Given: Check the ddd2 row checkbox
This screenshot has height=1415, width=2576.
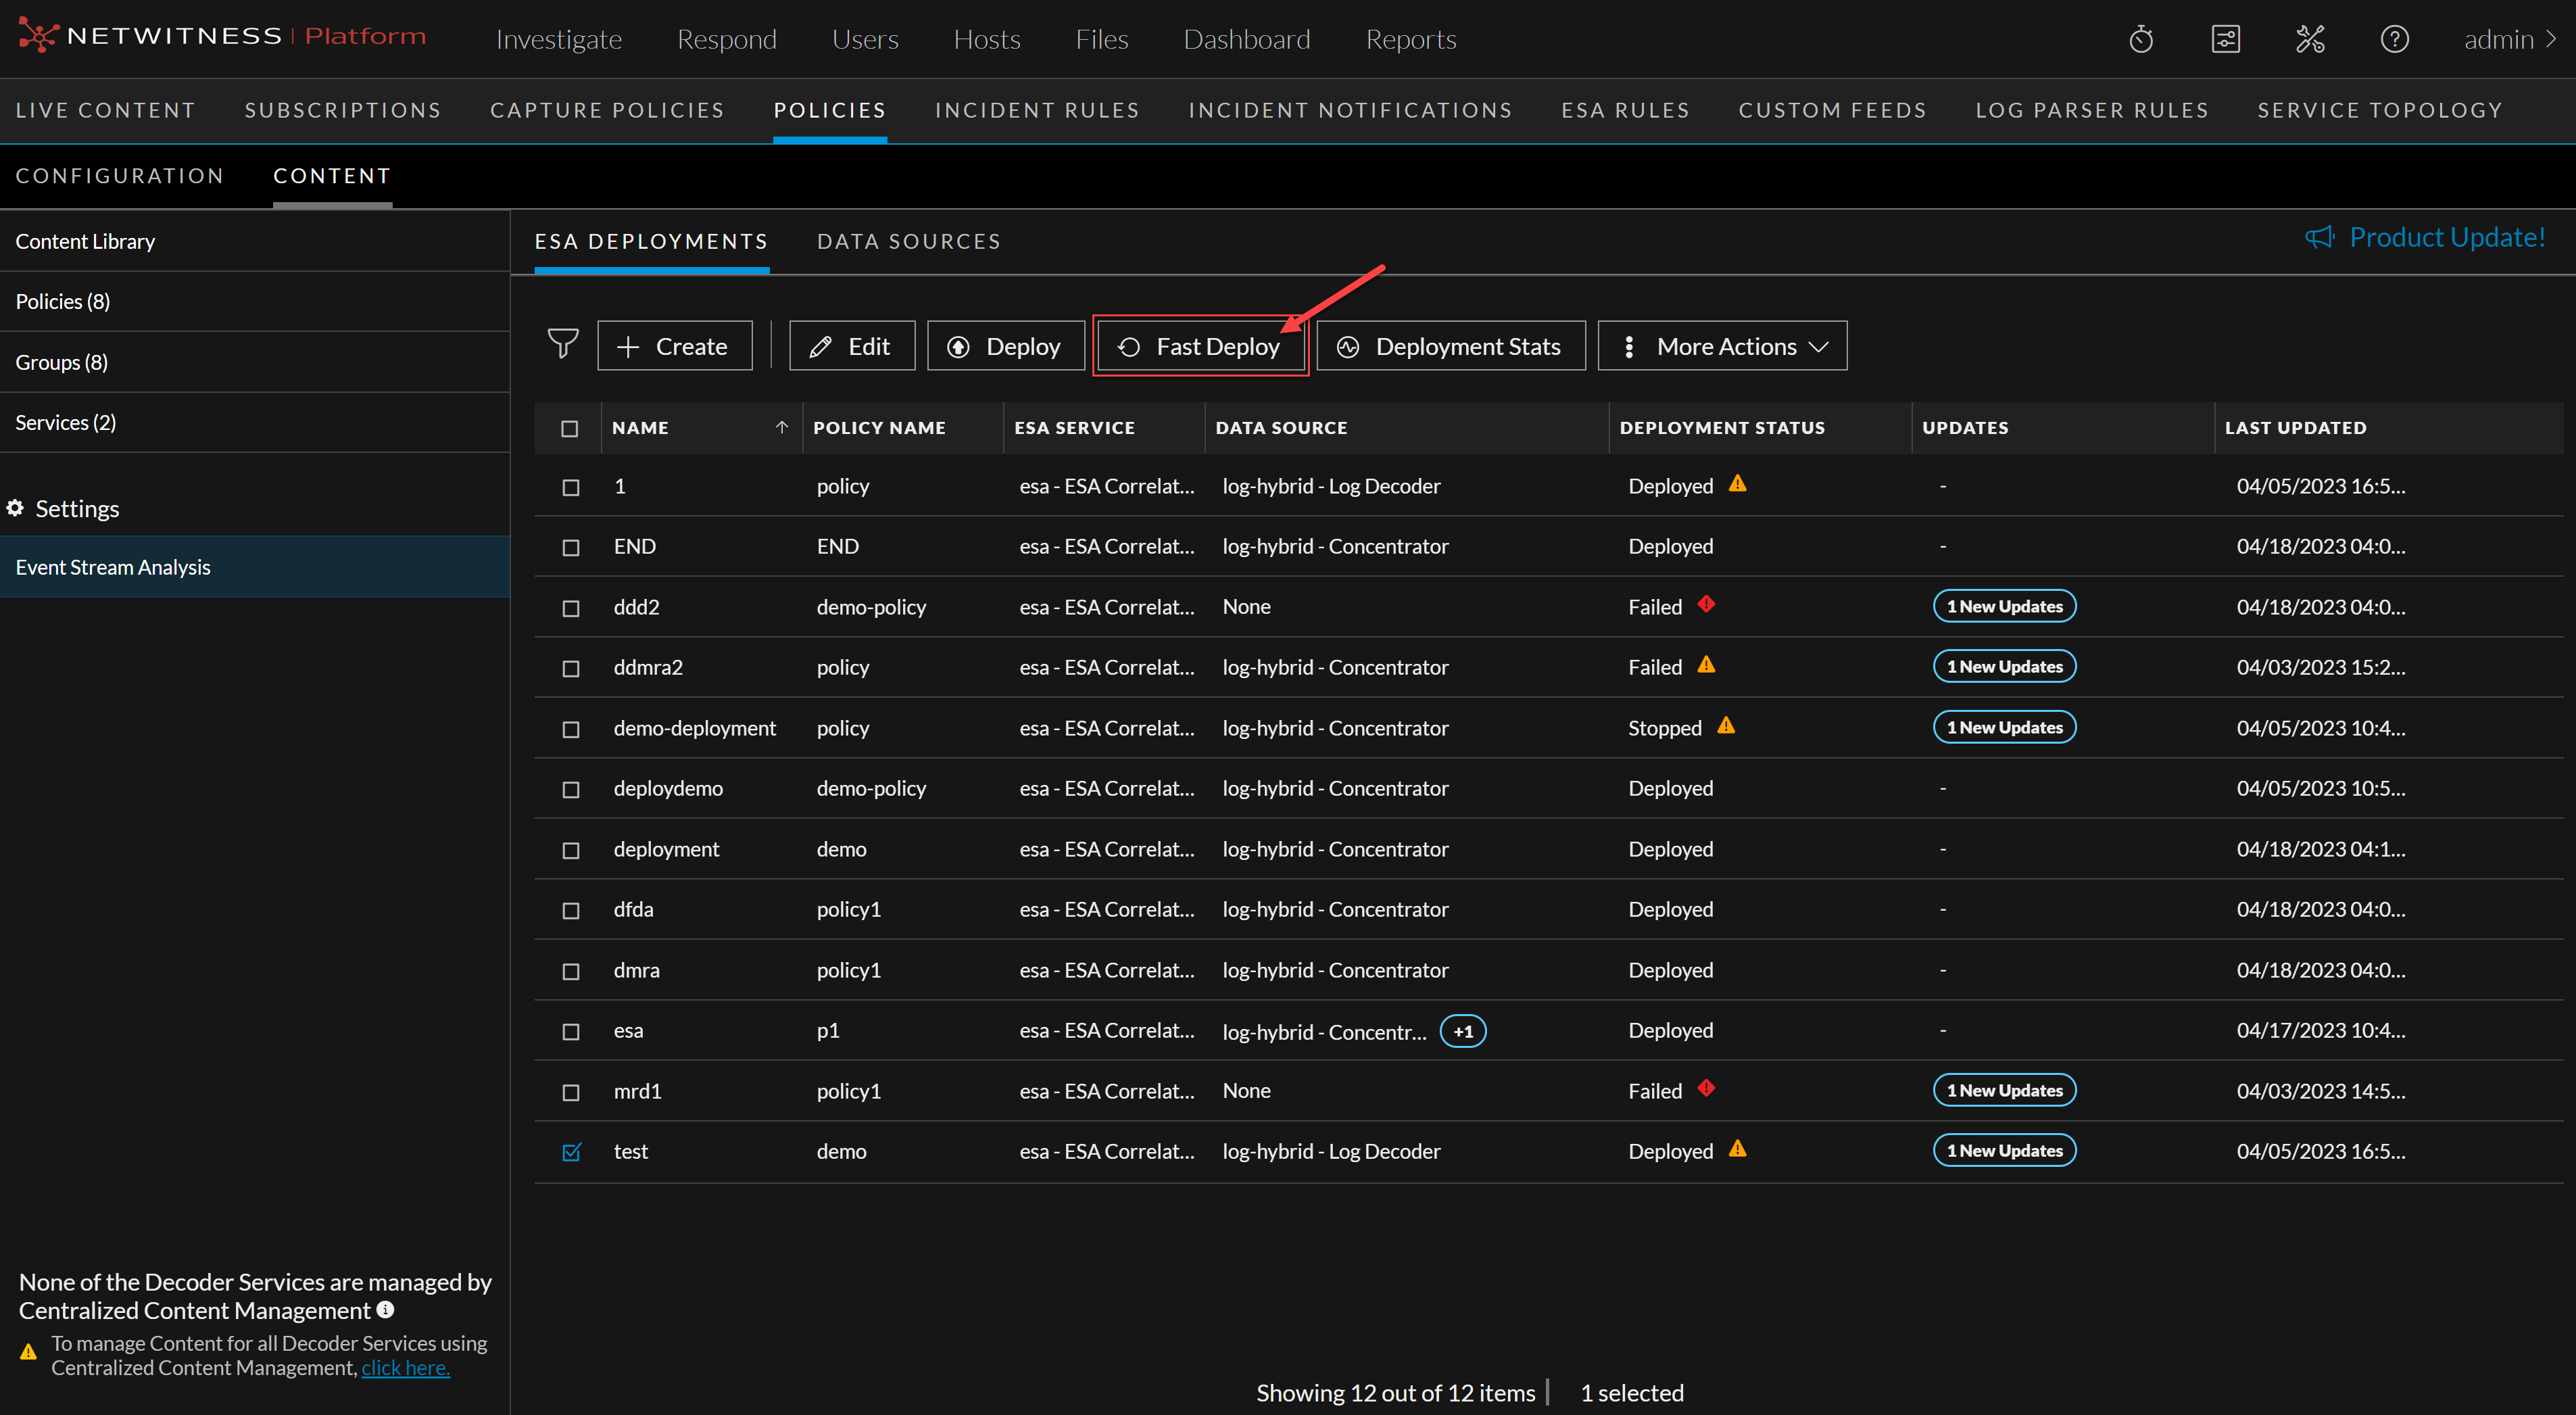Looking at the screenshot, I should click(571, 608).
